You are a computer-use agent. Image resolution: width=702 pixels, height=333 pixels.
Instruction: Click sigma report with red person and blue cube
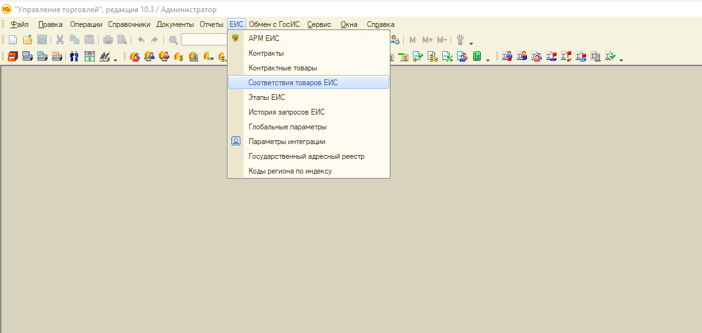coord(522,56)
